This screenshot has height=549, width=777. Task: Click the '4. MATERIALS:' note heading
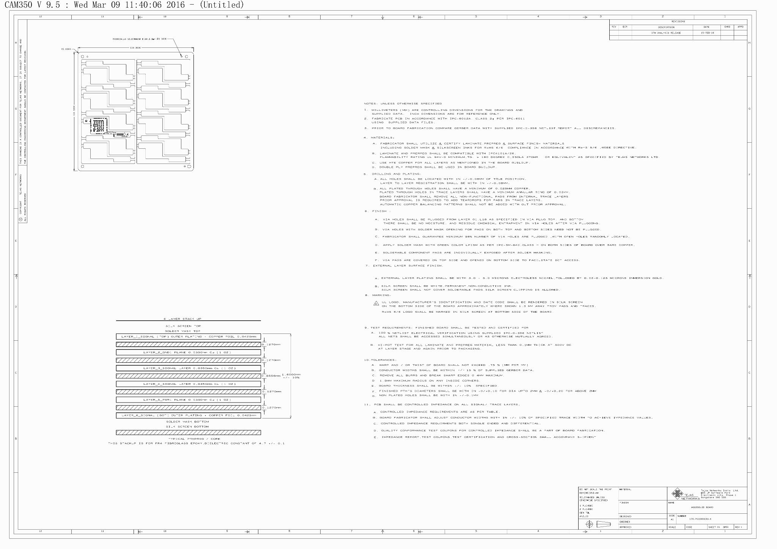(x=379, y=137)
